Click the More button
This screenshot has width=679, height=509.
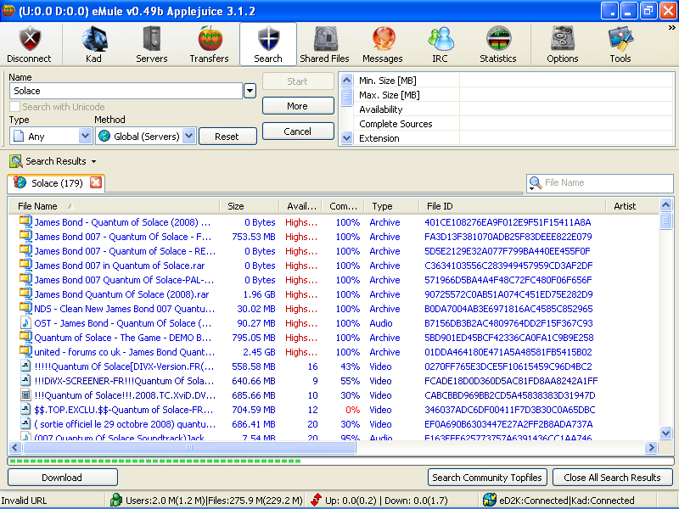pyautogui.click(x=298, y=106)
